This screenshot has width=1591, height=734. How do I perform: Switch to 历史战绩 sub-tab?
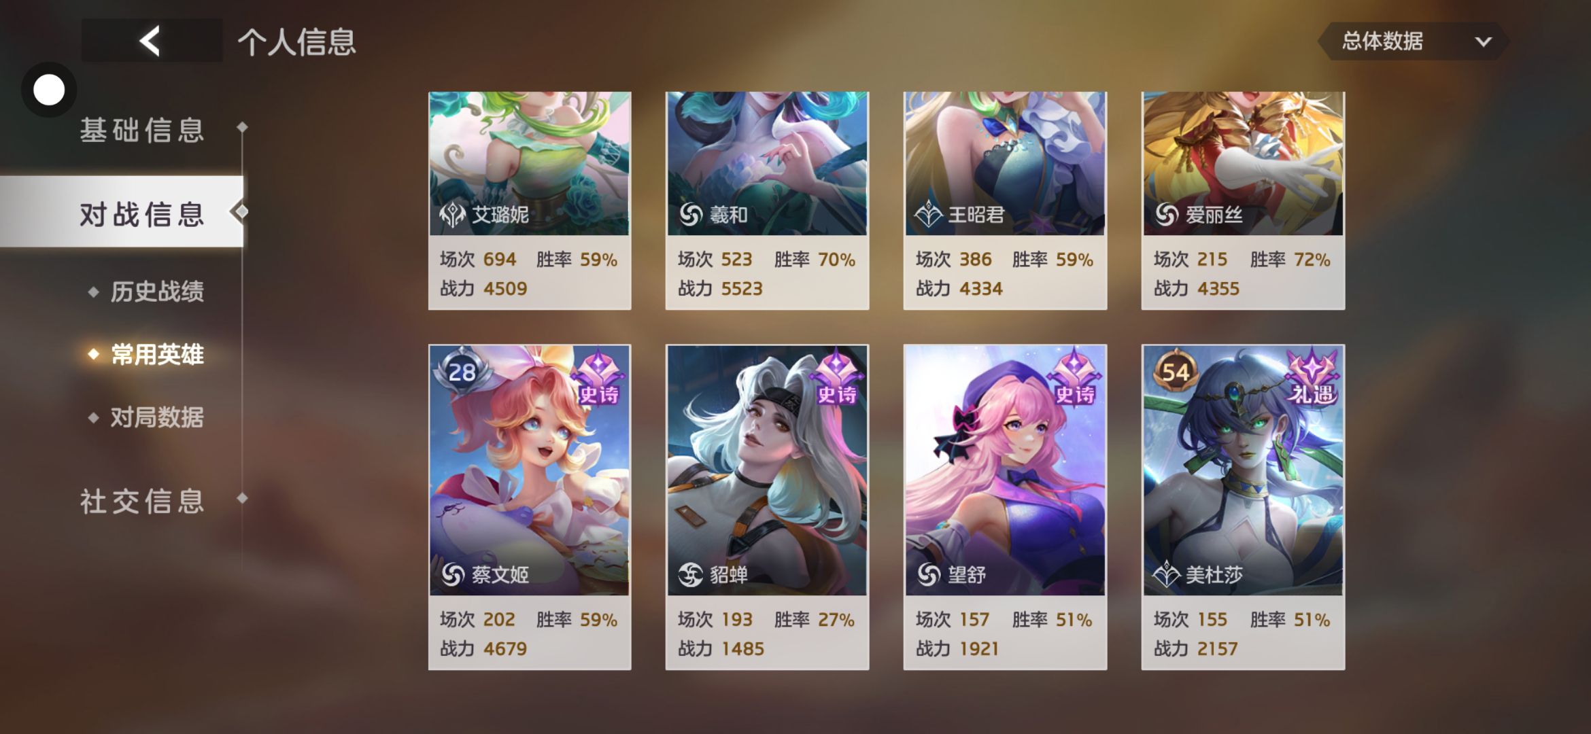coord(157,292)
